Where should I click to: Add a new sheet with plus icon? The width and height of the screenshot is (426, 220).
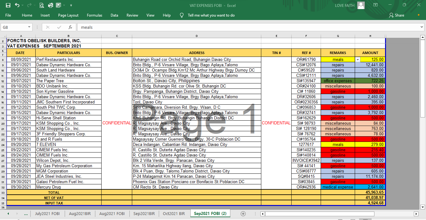coord(243,213)
